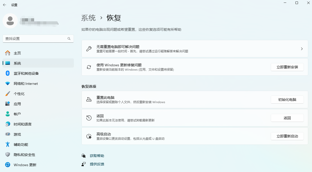Click the user profile avatar

click(x=10, y=21)
